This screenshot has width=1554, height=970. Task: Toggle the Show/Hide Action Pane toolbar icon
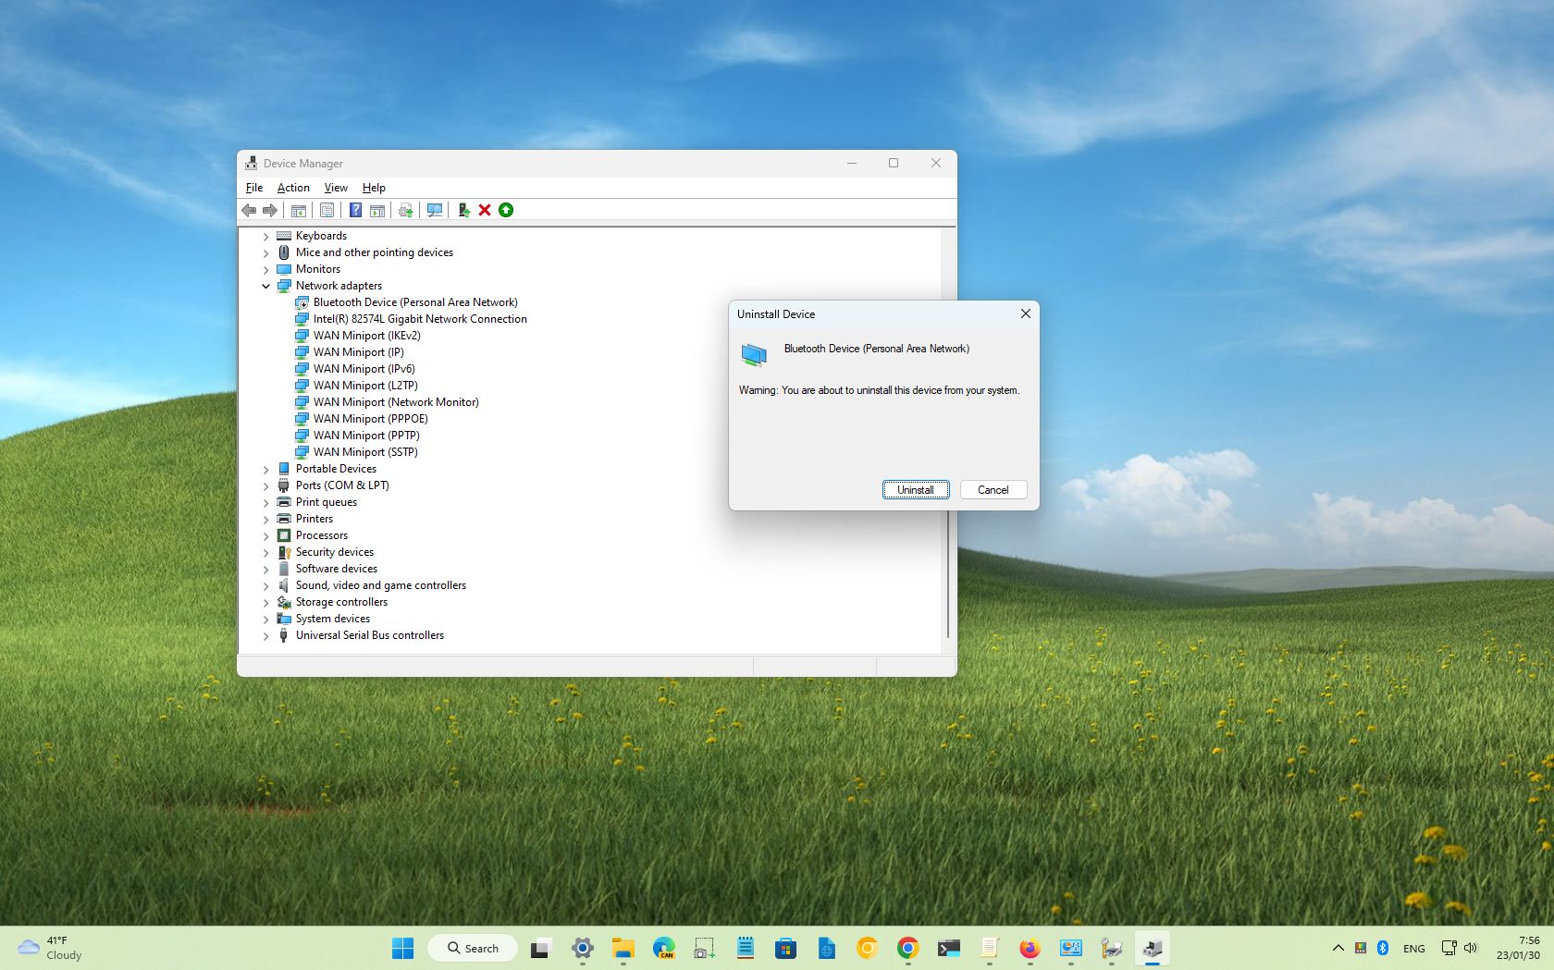click(377, 210)
